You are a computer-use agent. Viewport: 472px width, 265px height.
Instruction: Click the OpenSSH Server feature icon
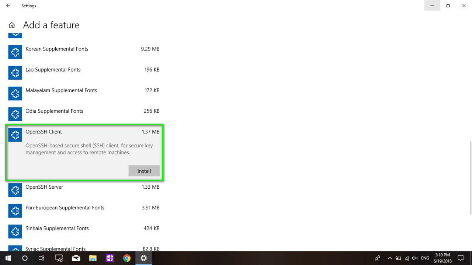(x=15, y=190)
